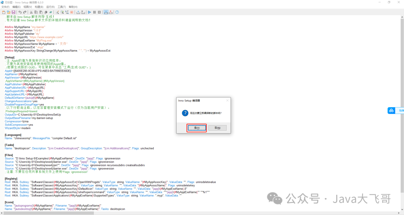Click the Replace toolbar icon

click(x=67, y=12)
